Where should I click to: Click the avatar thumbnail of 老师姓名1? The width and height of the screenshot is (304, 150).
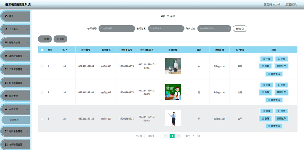173,118
